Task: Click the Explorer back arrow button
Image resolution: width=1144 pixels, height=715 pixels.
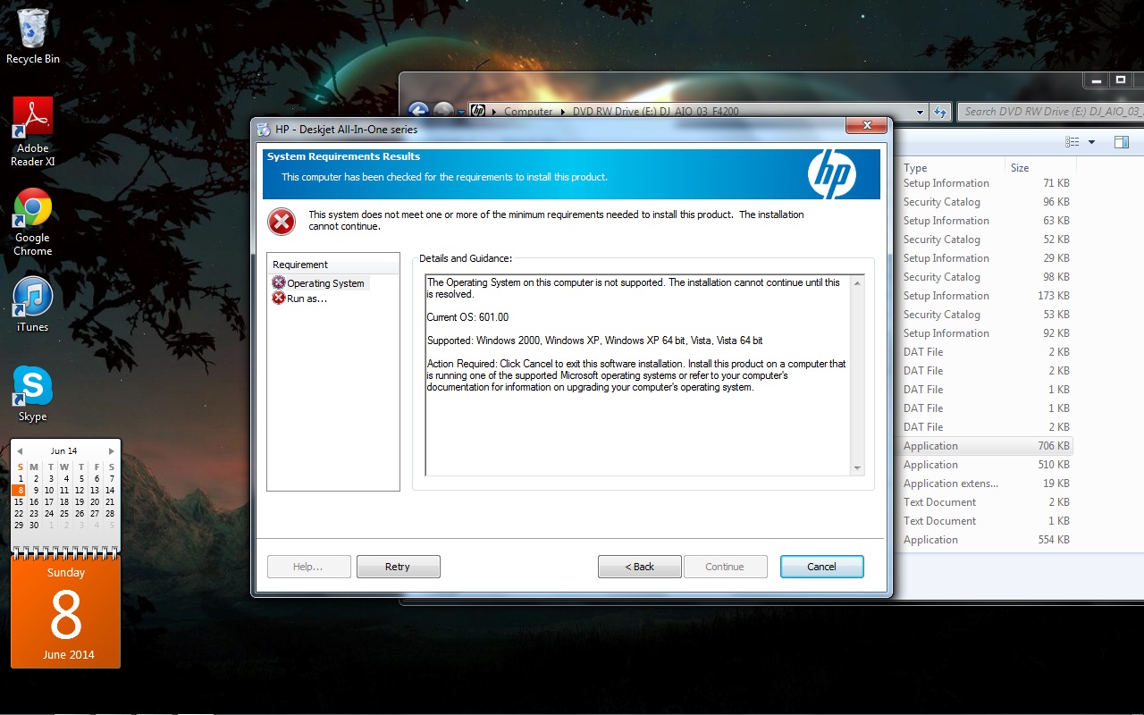Action: pyautogui.click(x=418, y=112)
